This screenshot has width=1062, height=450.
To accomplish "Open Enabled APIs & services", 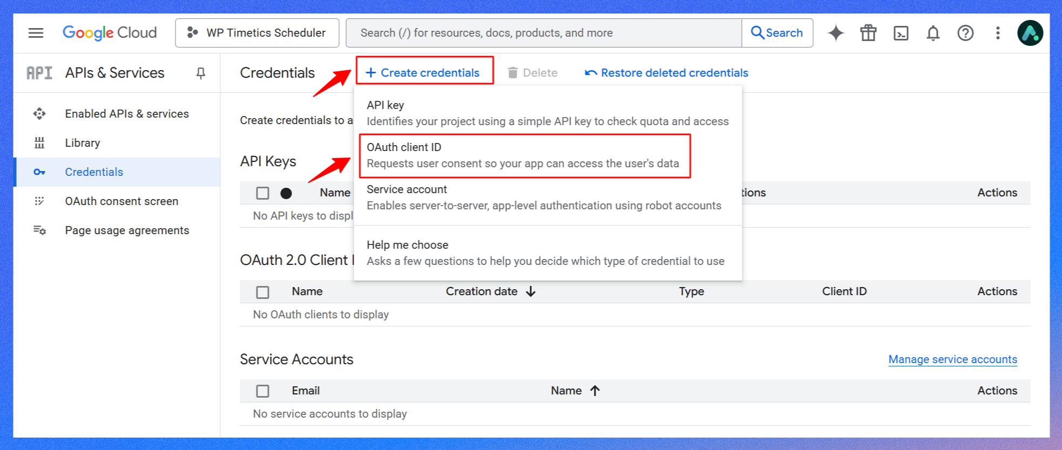I will (117, 114).
